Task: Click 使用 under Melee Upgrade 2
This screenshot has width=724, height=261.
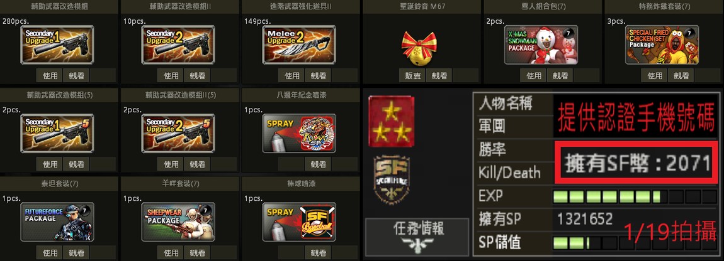Action: 292,75
